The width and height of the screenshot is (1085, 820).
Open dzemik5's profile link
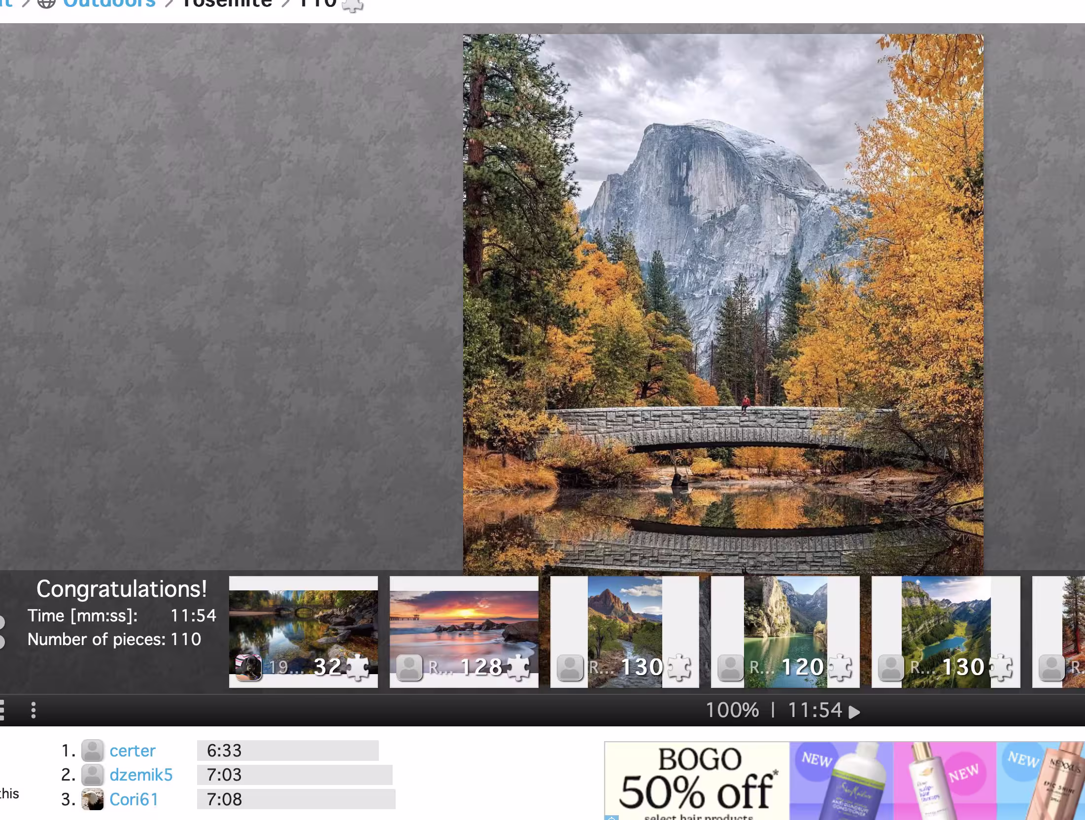coord(141,775)
